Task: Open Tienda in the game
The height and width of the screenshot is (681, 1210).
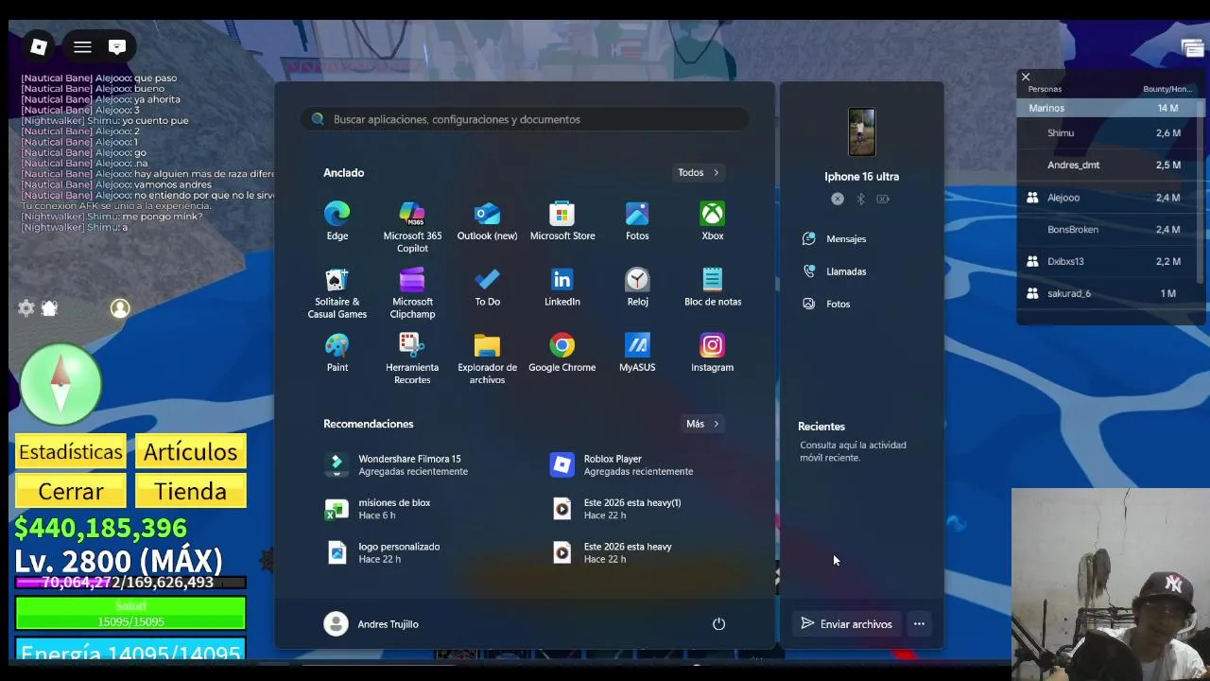Action: 191,492
